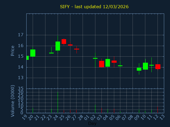Click x-axis day label 24

point(56,117)
